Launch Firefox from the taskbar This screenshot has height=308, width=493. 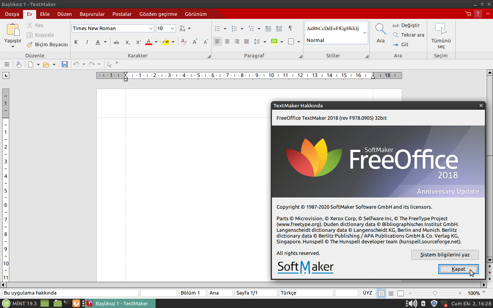[76, 303]
